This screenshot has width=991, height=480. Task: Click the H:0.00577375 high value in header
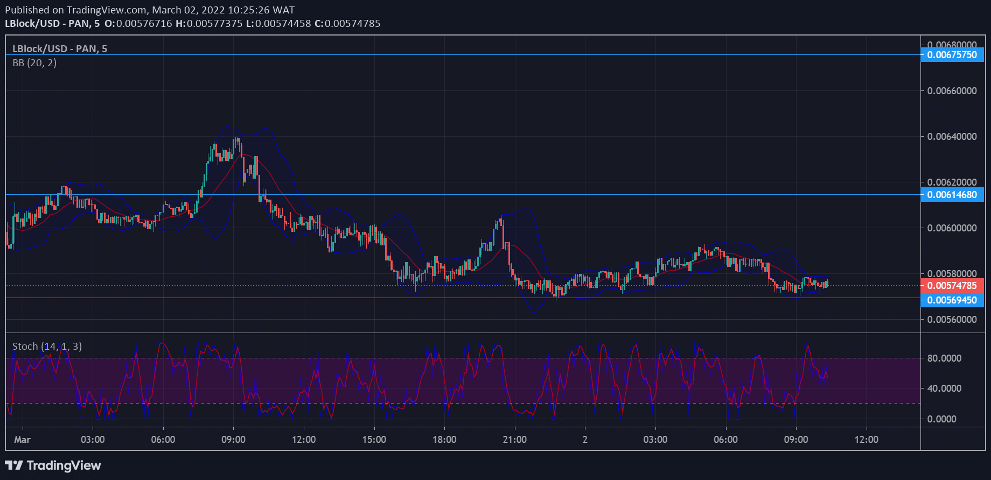pyautogui.click(x=209, y=24)
